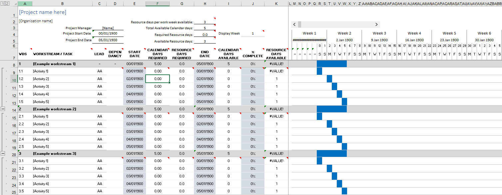Click row 14 header to select the row
The image size is (502, 195).
14,109
